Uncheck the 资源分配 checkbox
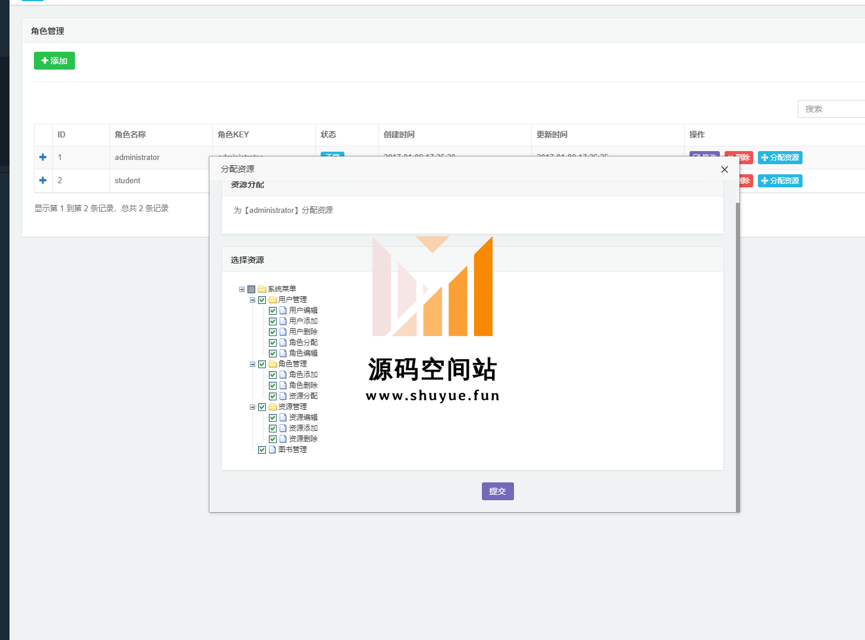The height and width of the screenshot is (640, 865). [272, 397]
